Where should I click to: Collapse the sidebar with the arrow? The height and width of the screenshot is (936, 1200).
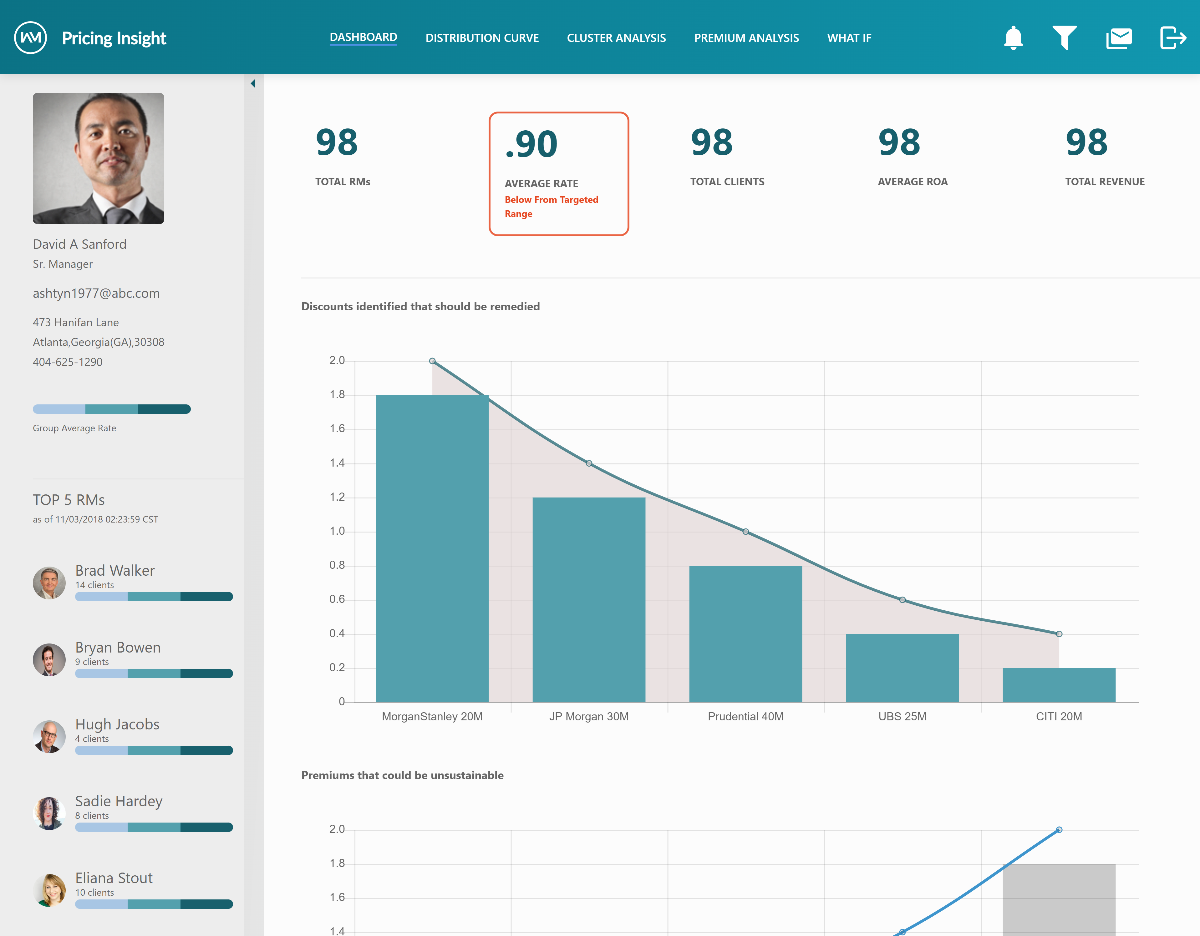tap(253, 83)
